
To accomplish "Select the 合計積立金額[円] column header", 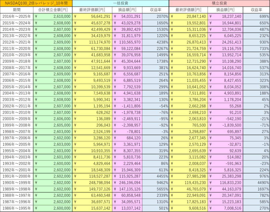I will pos(53,10).
